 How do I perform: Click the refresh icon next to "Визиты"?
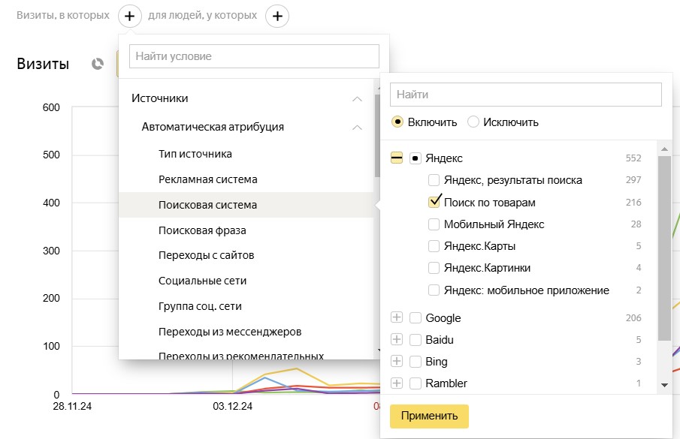point(96,64)
